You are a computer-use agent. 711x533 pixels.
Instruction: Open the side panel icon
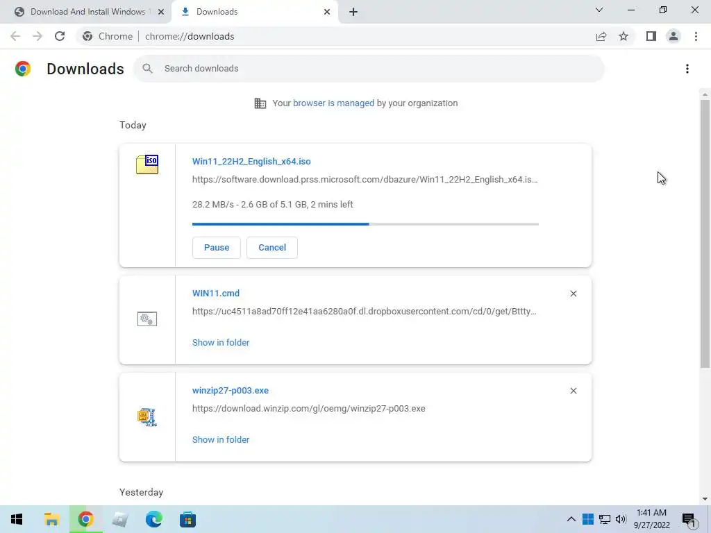[x=651, y=36]
